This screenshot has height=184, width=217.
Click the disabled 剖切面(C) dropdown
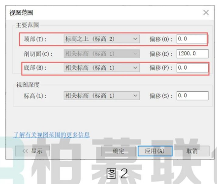102,54
